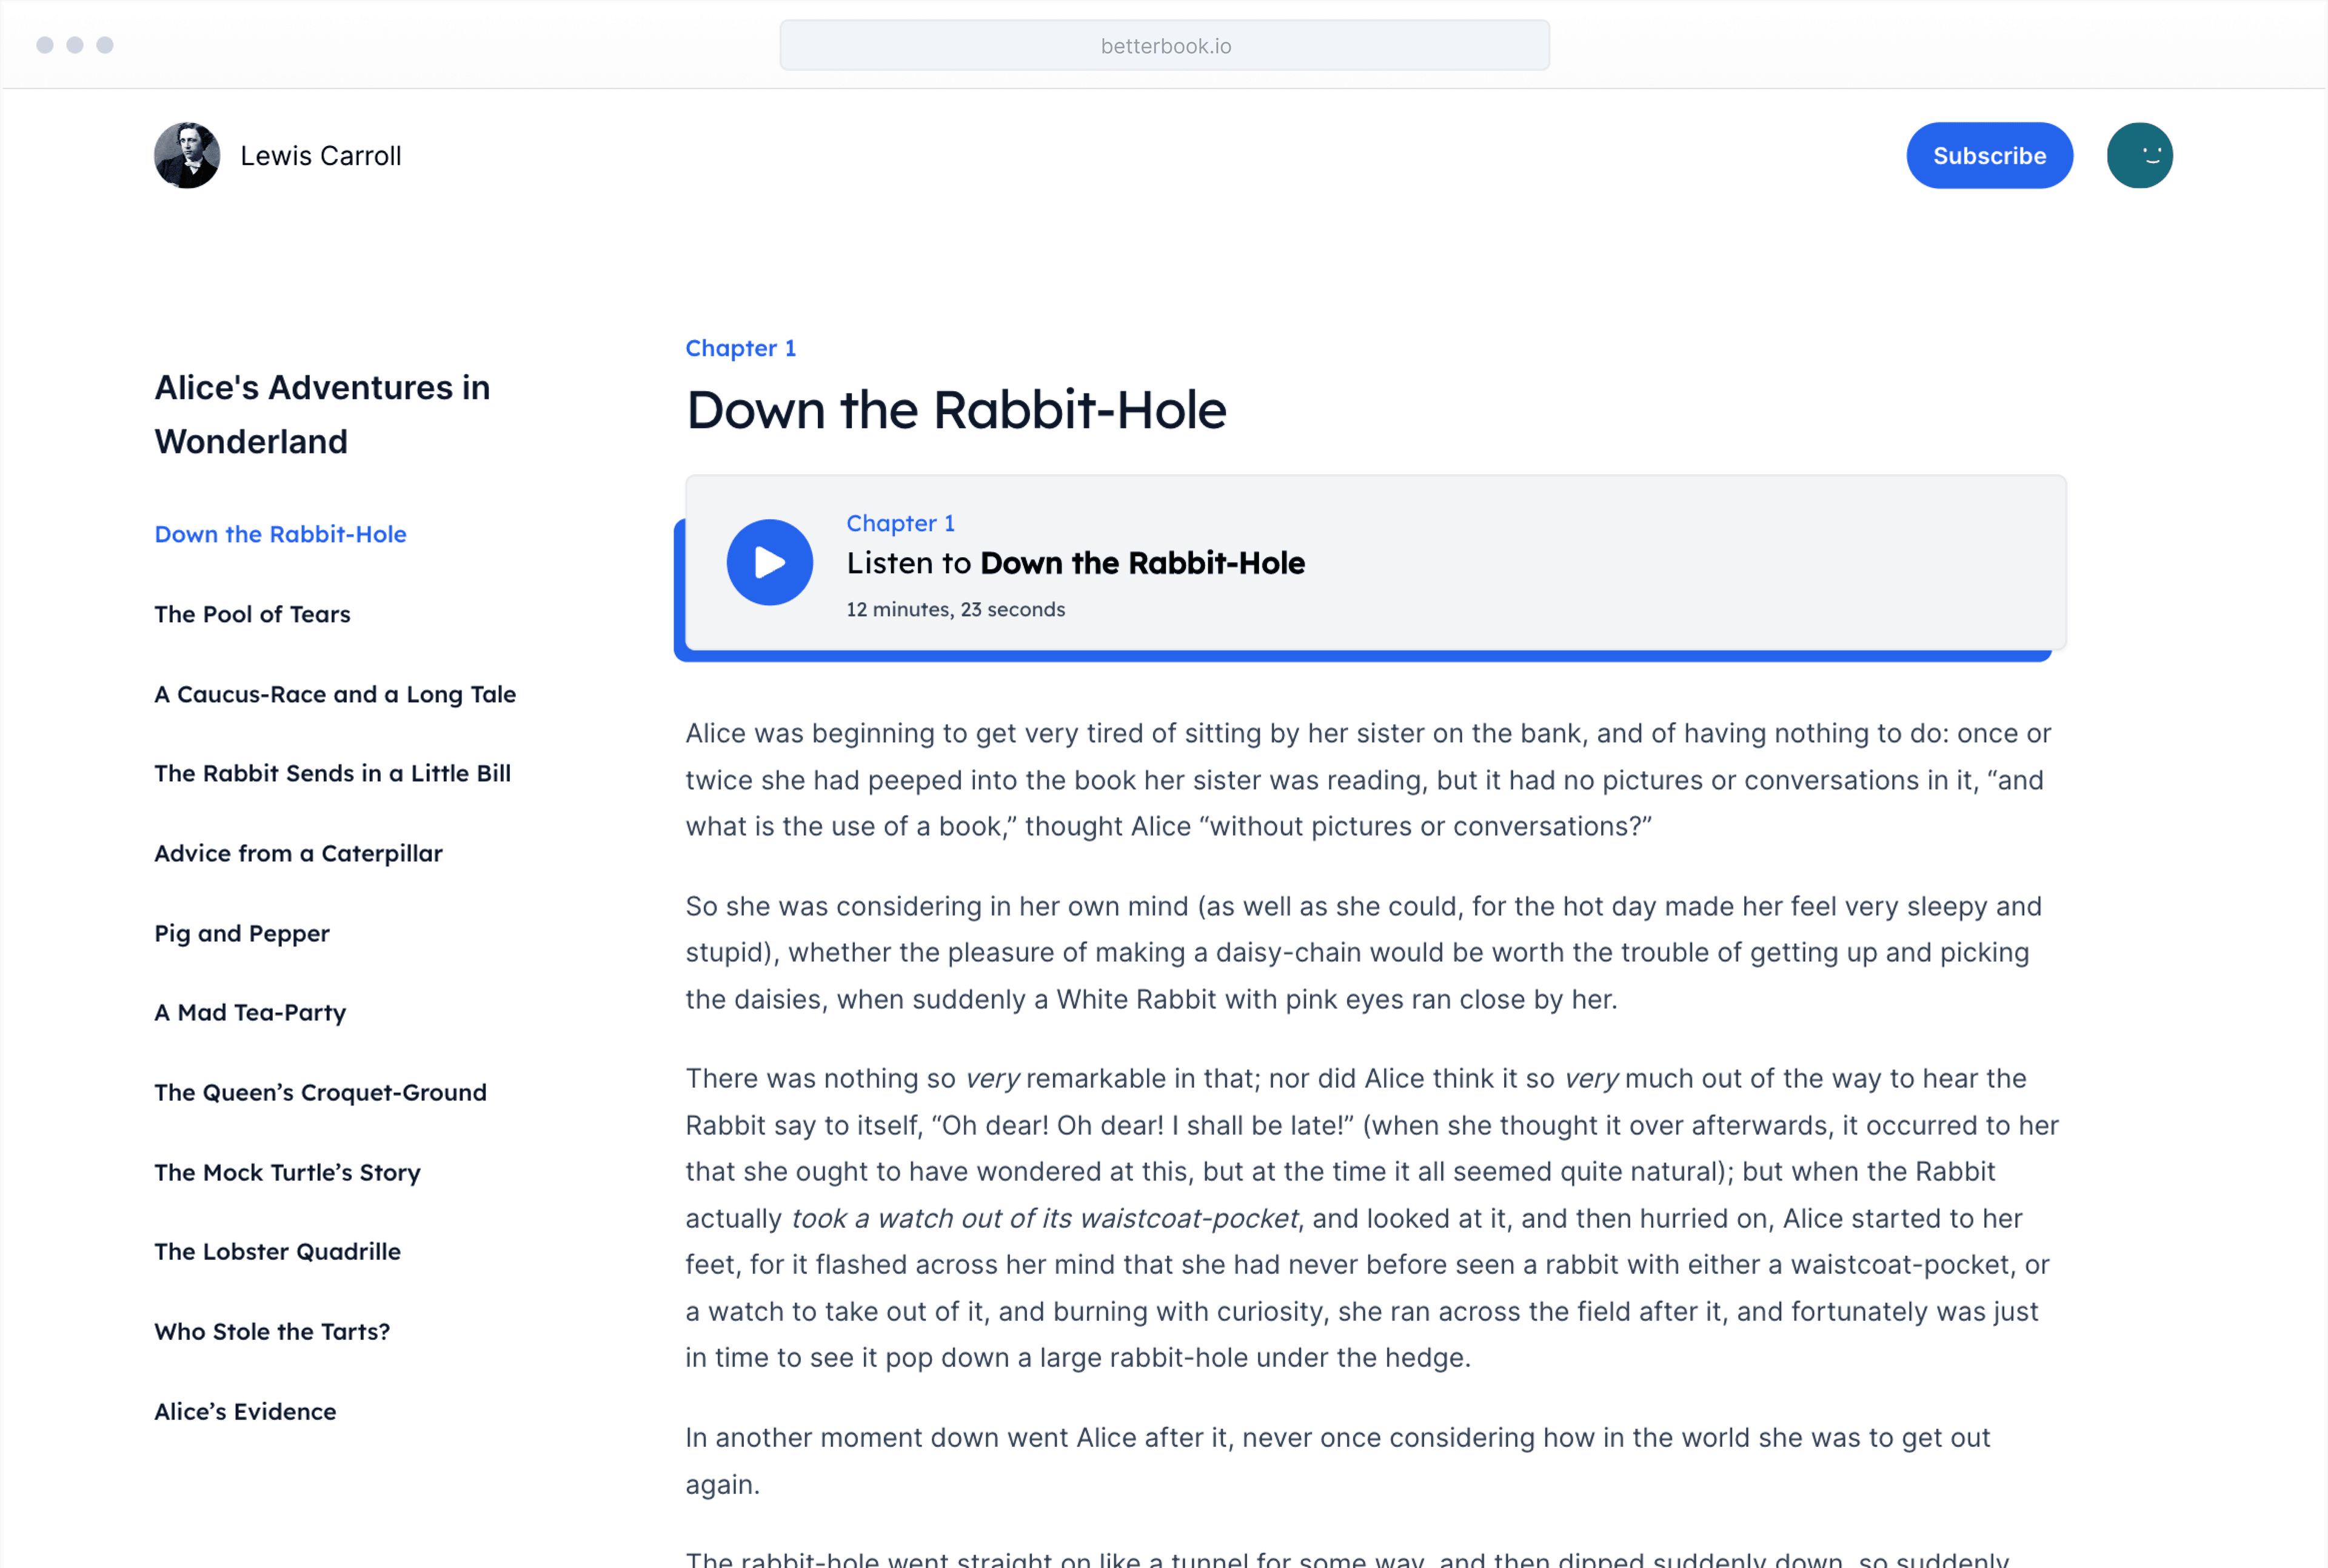Open the Lewis Carroll author name link

(x=321, y=156)
